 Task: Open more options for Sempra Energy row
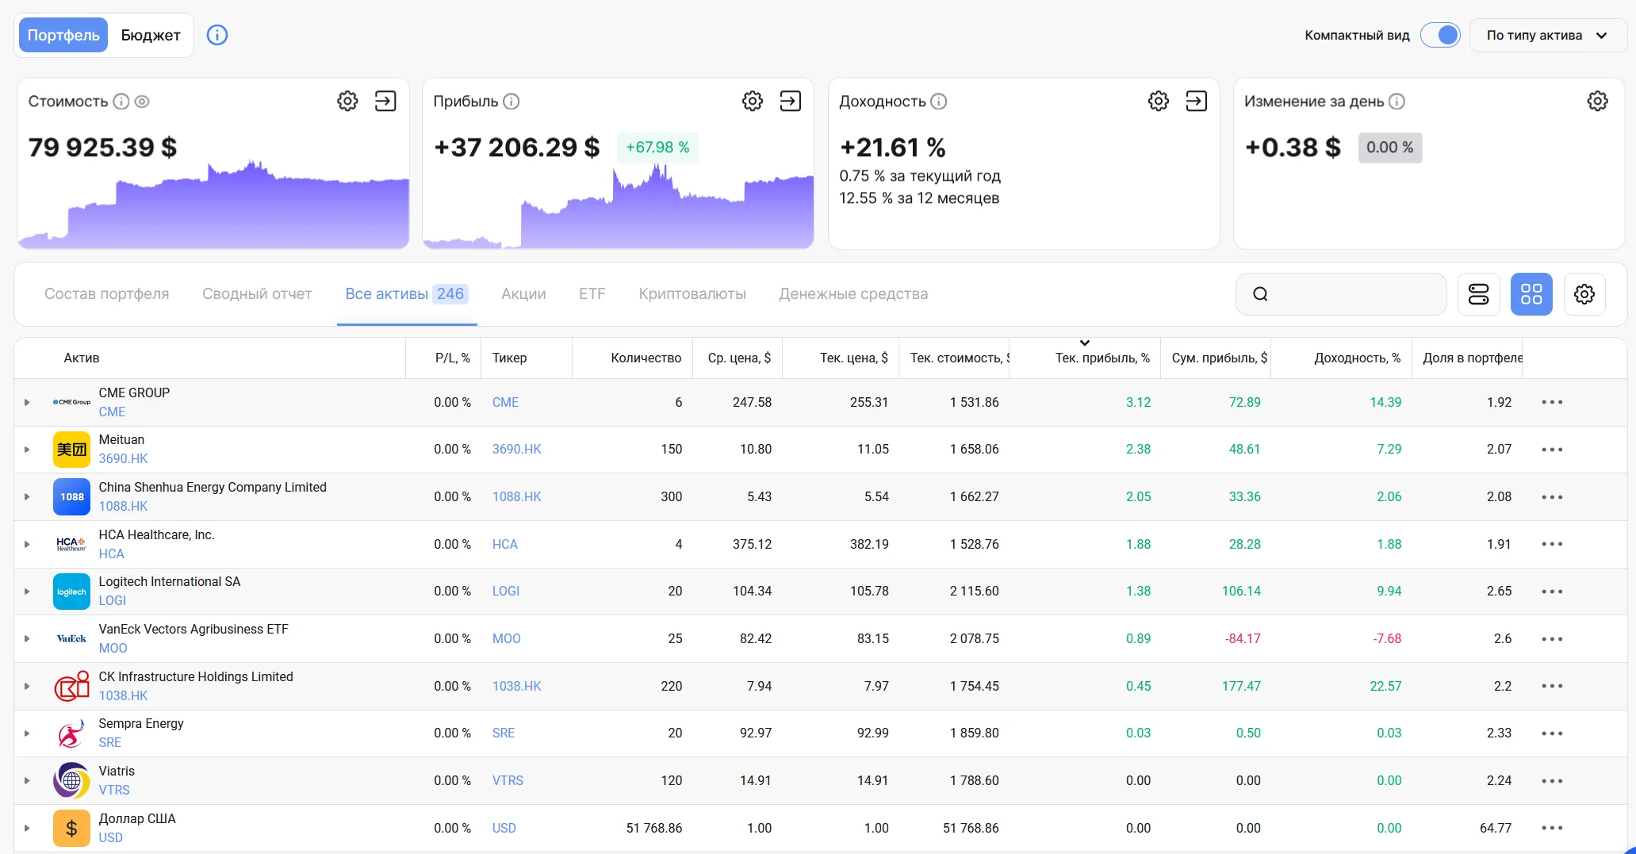1552,733
